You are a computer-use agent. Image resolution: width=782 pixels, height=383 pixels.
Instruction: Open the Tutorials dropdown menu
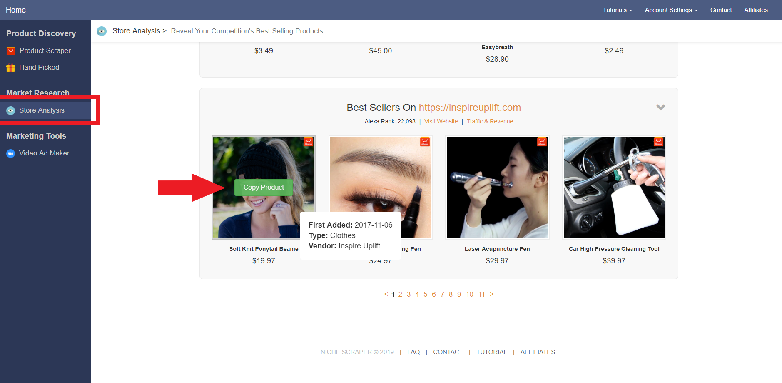pyautogui.click(x=618, y=10)
